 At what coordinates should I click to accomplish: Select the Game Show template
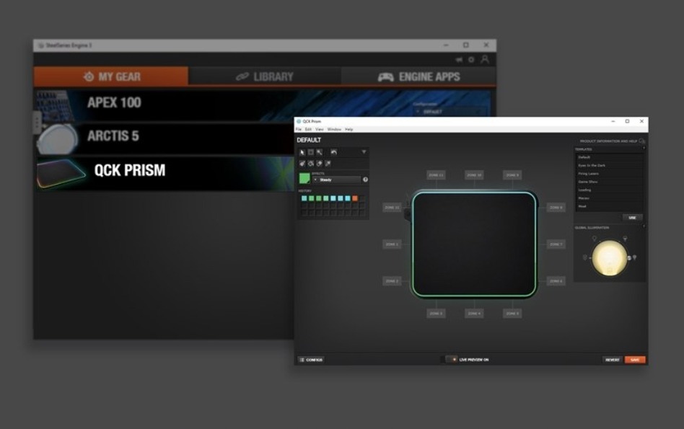(x=608, y=182)
